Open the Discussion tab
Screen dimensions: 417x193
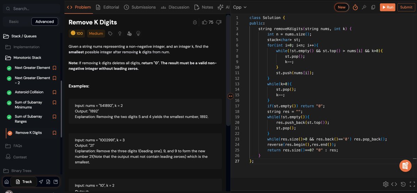175,7
